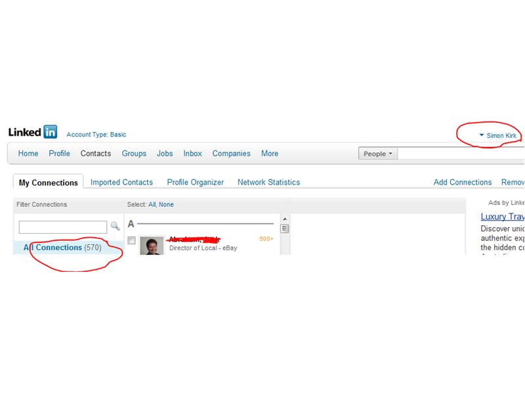Open the Inbox from the navigation bar
The height and width of the screenshot is (394, 525).
tap(192, 153)
